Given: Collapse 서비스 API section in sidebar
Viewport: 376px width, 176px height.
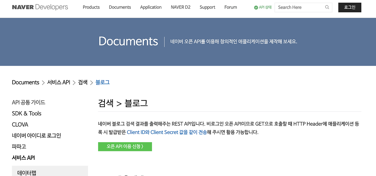Looking at the screenshot, I should coord(23,158).
